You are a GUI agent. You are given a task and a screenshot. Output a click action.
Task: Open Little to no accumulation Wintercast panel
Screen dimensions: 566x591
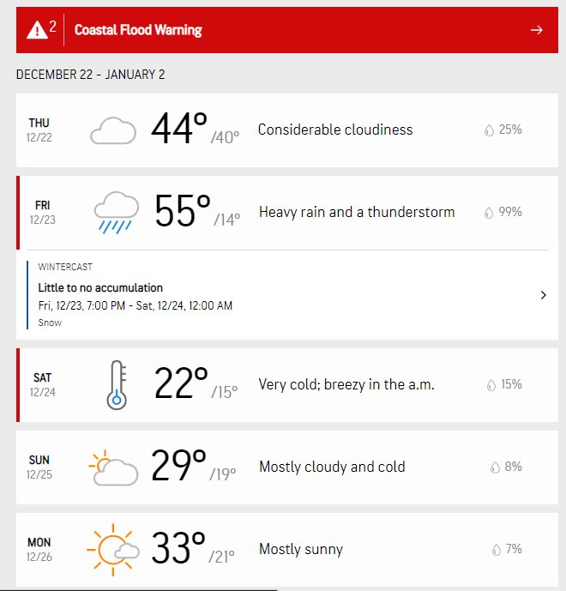(287, 295)
